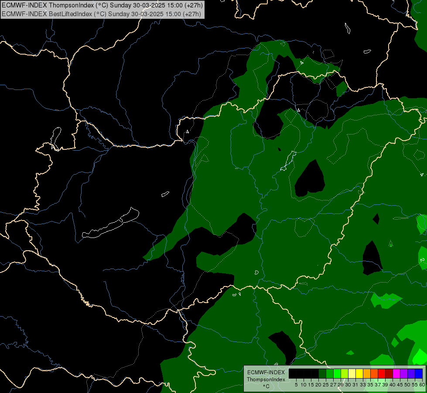This screenshot has width=427, height=393.
Task: Select the red-orange 35–37 legend swatch
Action: [x=374, y=373]
